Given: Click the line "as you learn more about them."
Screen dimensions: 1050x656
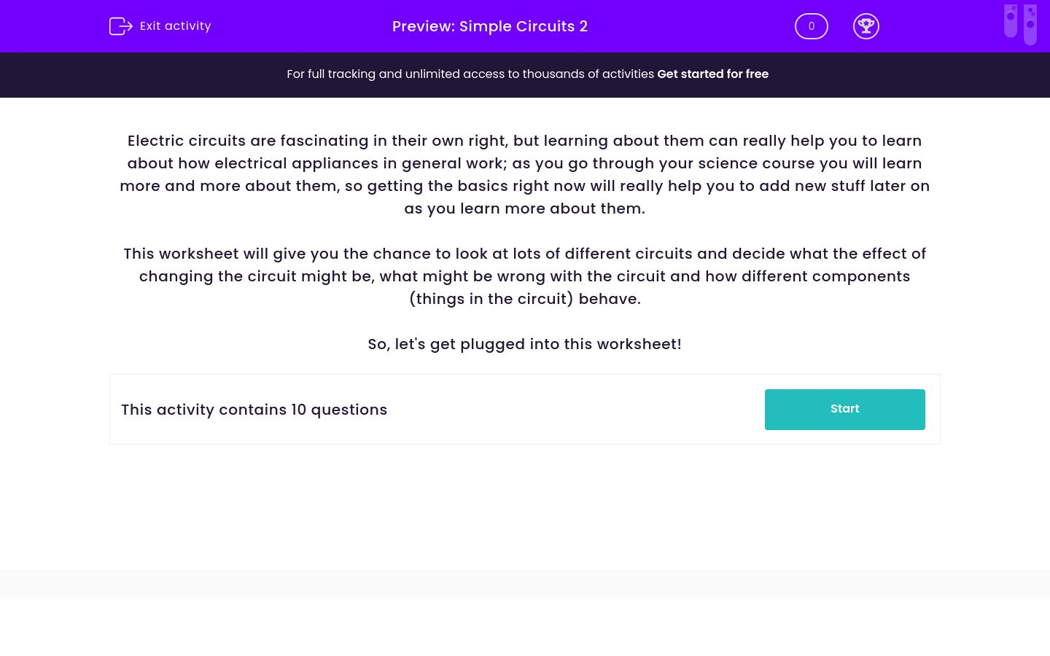Looking at the screenshot, I should (524, 208).
